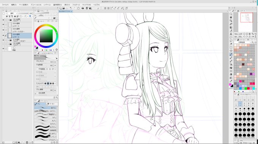Expand the folder copy layer arrow

pos(8,40)
